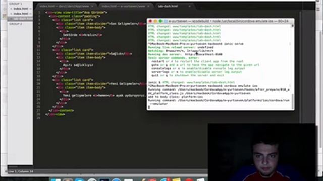
Task: Close second index.html in sidebar GROUP 1
Action: pyautogui.click(x=11, y=14)
